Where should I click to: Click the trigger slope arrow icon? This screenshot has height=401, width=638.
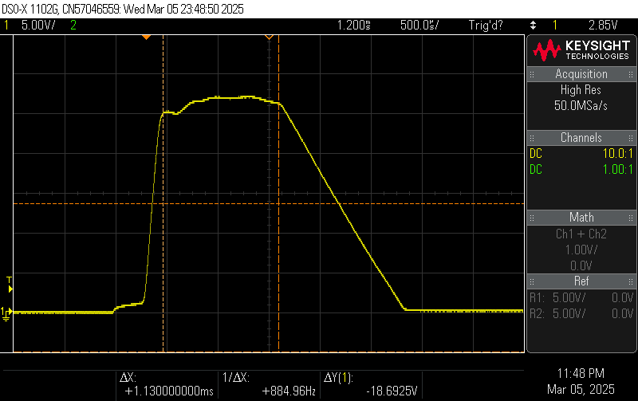[533, 26]
